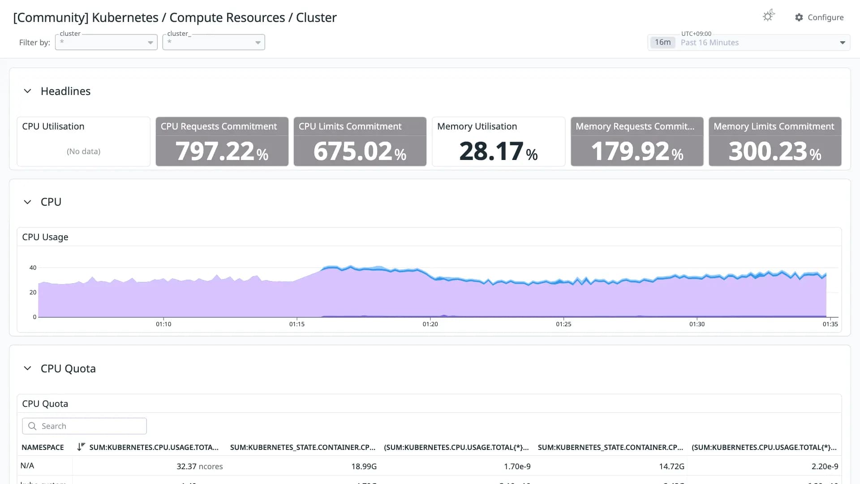
Task: Click the Memory Requests Commitment value 179.92%
Action: point(637,151)
